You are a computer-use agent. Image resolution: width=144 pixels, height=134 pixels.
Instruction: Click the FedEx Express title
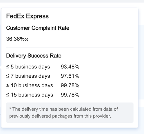pyautogui.click(x=27, y=16)
